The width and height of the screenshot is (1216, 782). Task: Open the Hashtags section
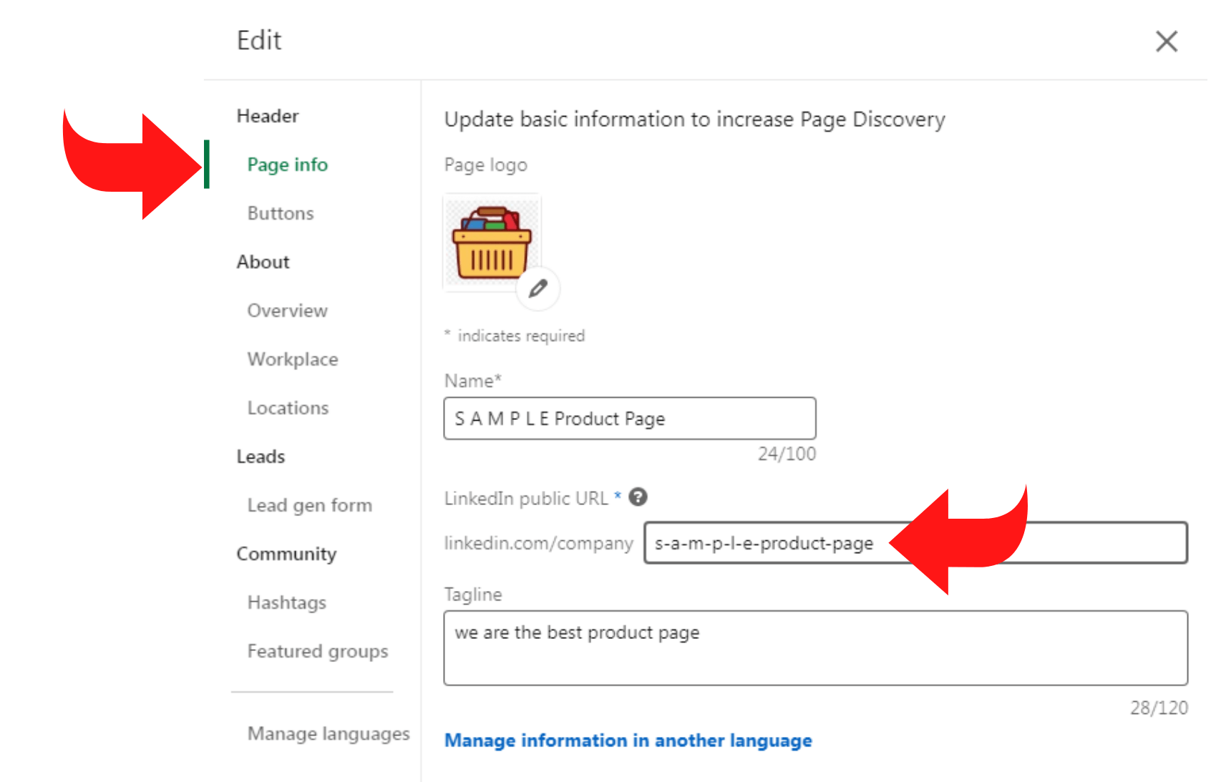pyautogui.click(x=286, y=602)
